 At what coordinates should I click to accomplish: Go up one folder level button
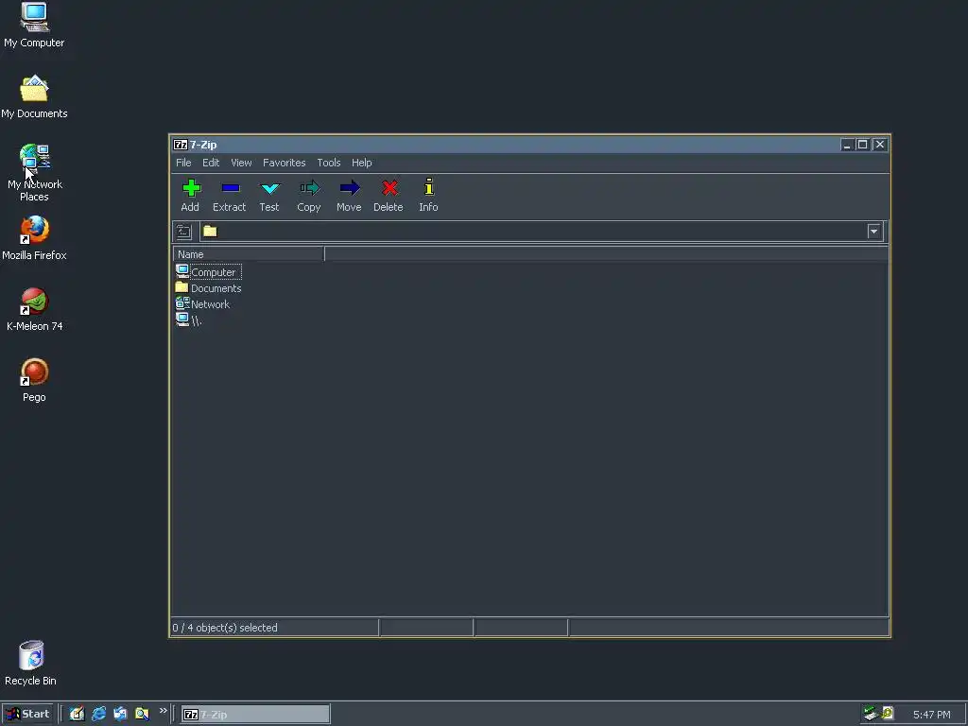pyautogui.click(x=183, y=232)
